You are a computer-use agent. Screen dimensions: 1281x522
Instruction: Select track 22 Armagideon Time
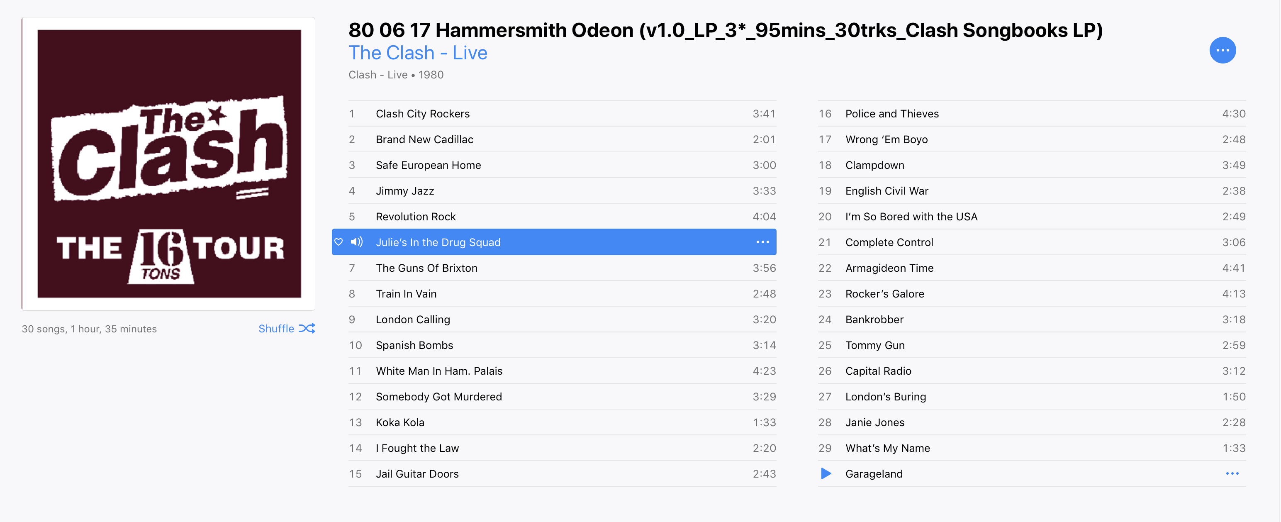pos(1032,268)
